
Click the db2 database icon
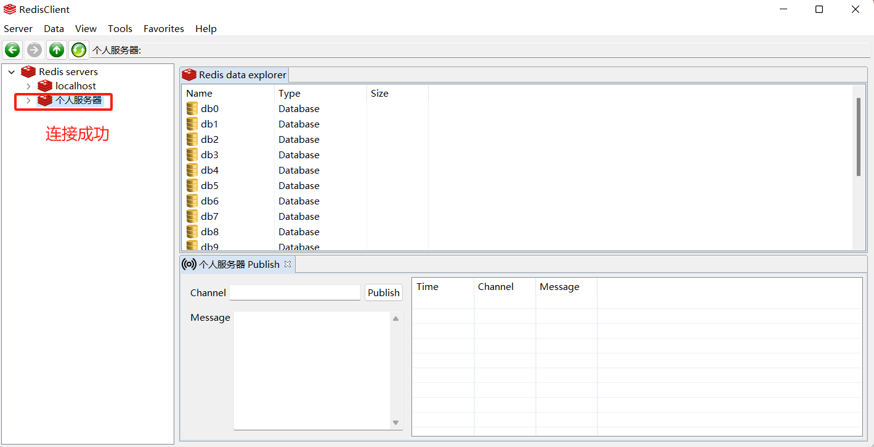pos(192,140)
